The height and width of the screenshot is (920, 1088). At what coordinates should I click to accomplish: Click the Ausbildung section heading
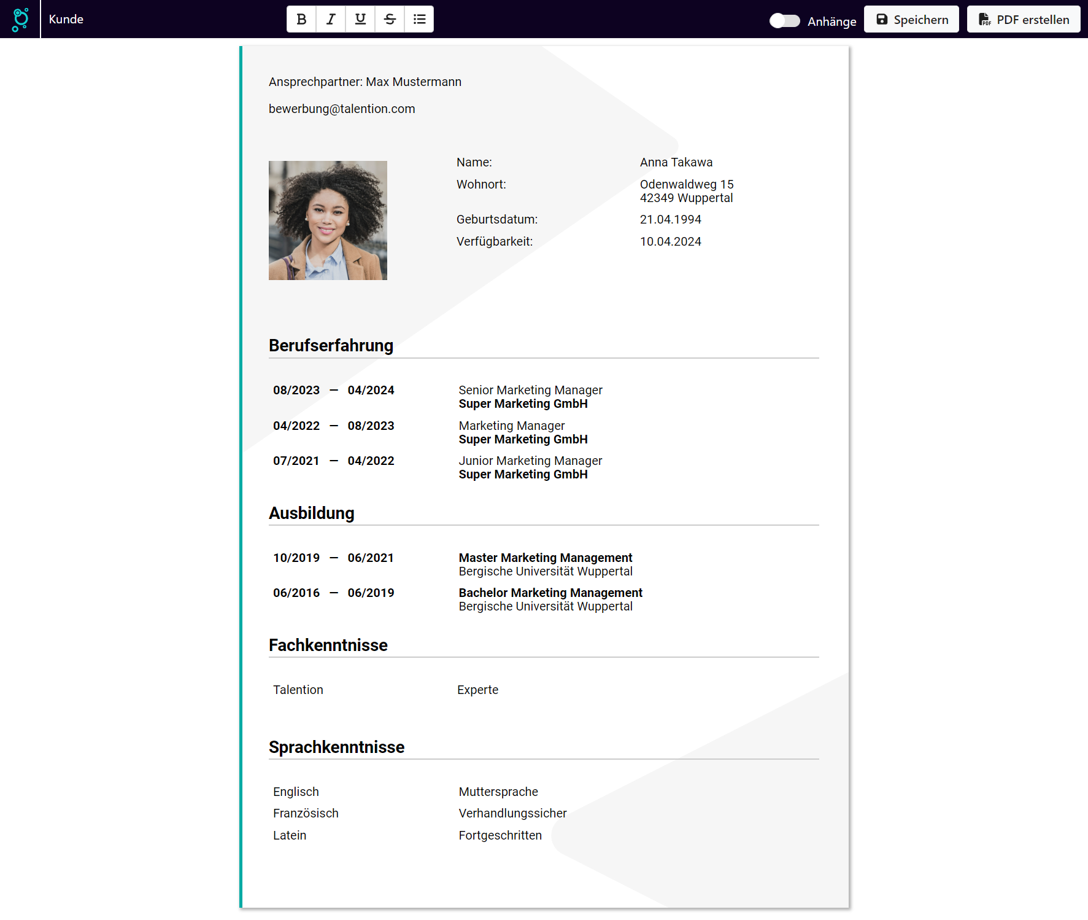click(311, 513)
